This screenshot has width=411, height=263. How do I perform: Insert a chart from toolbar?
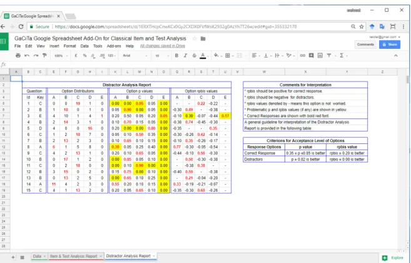pos(320,55)
